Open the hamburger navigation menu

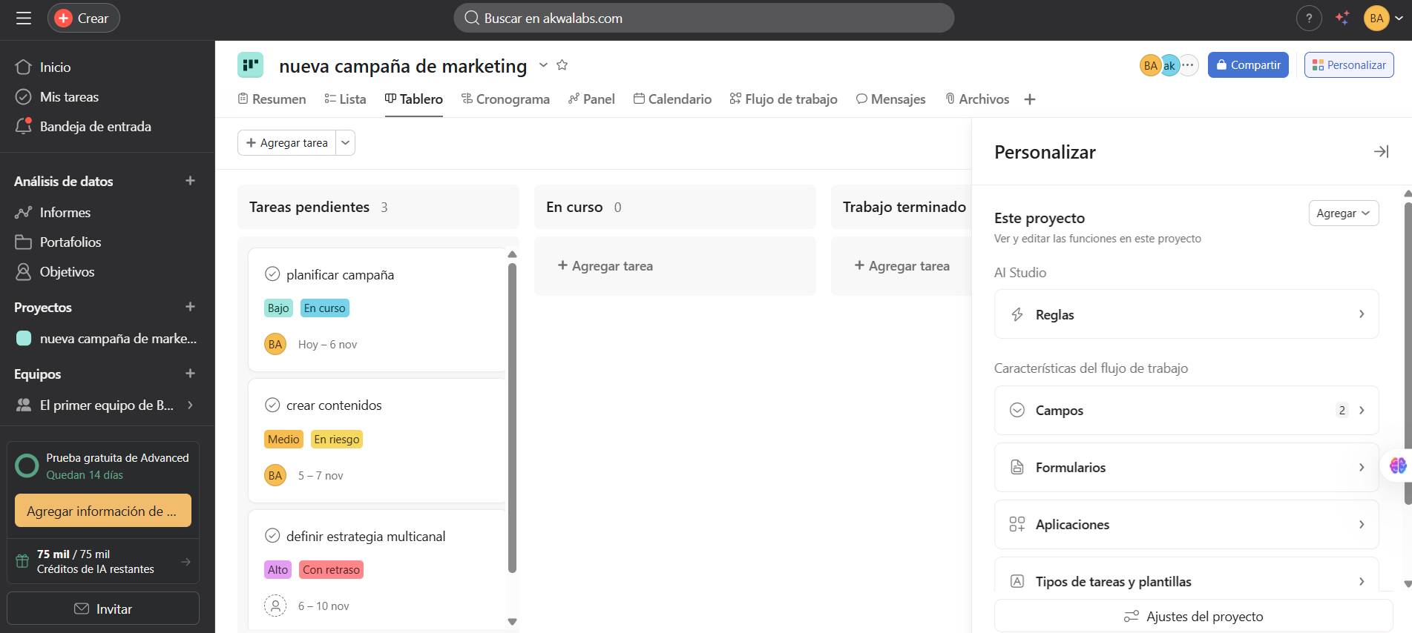pos(24,18)
